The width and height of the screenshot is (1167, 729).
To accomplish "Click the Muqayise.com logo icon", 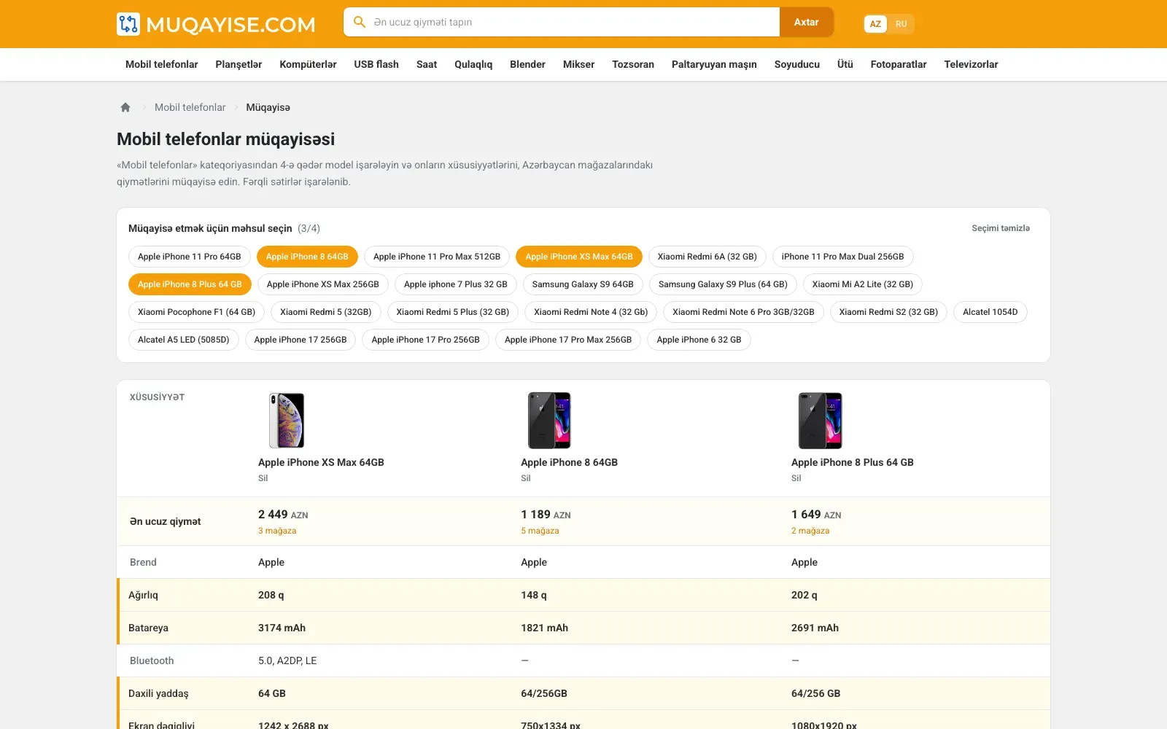I will [x=128, y=24].
